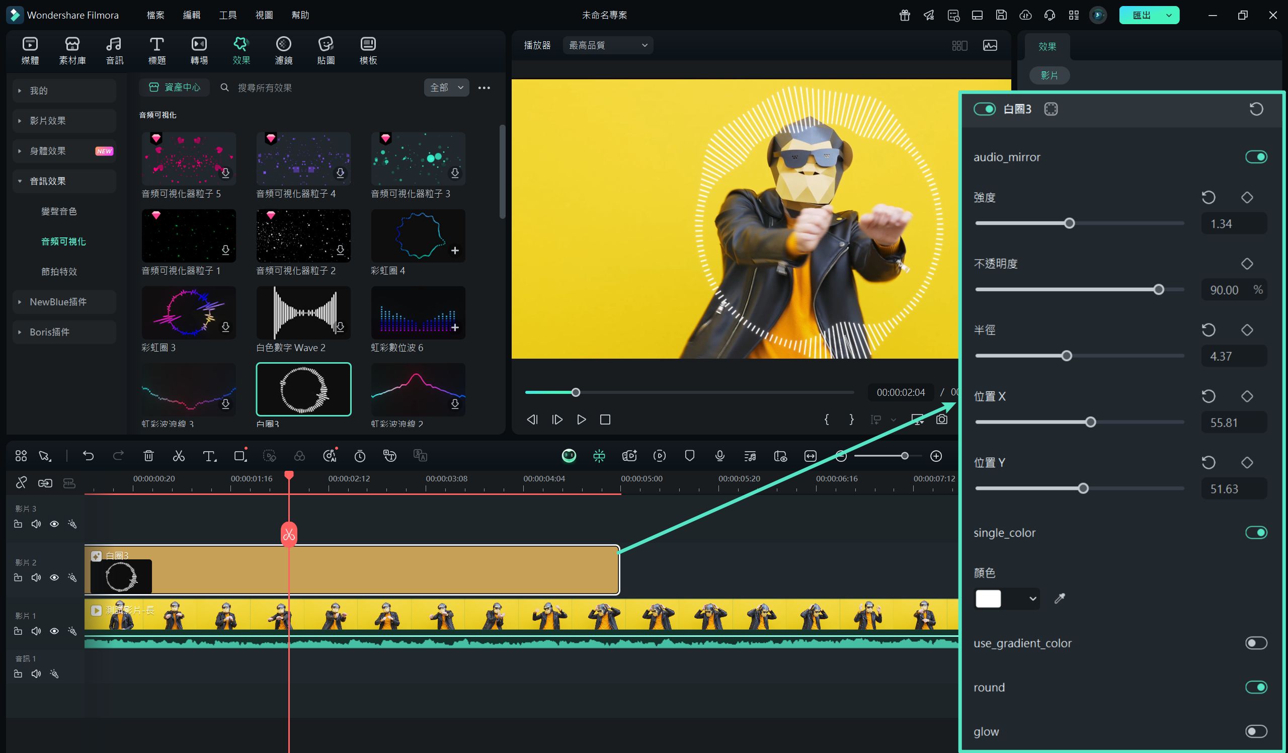
Task: Click the save project icon
Action: 1001,15
